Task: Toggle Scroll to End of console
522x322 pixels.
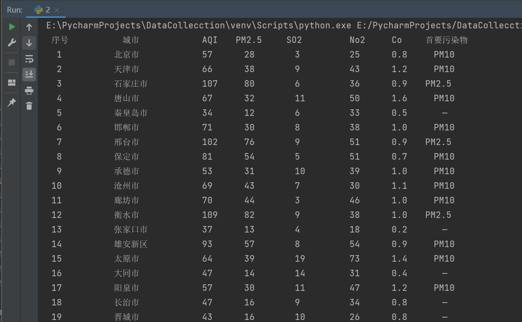Action: (x=29, y=75)
